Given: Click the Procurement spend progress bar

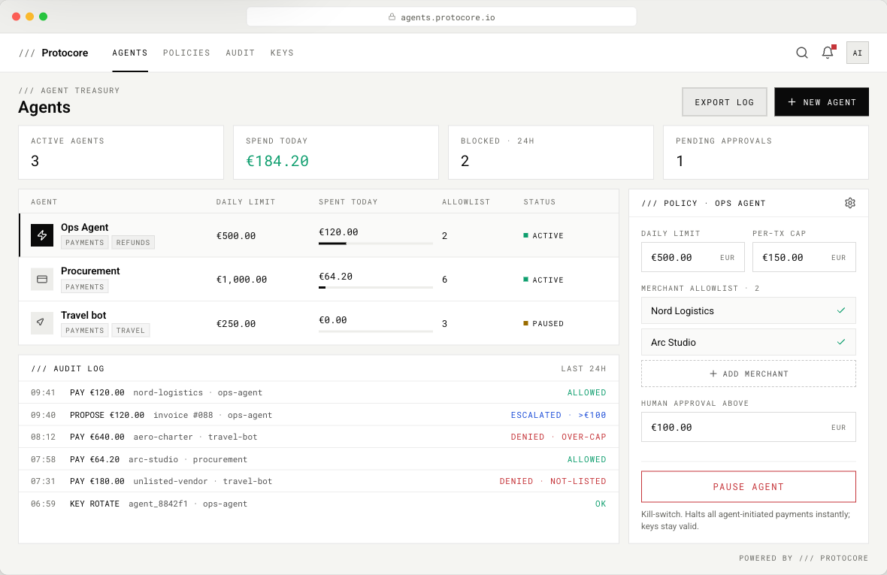Looking at the screenshot, I should [x=376, y=287].
